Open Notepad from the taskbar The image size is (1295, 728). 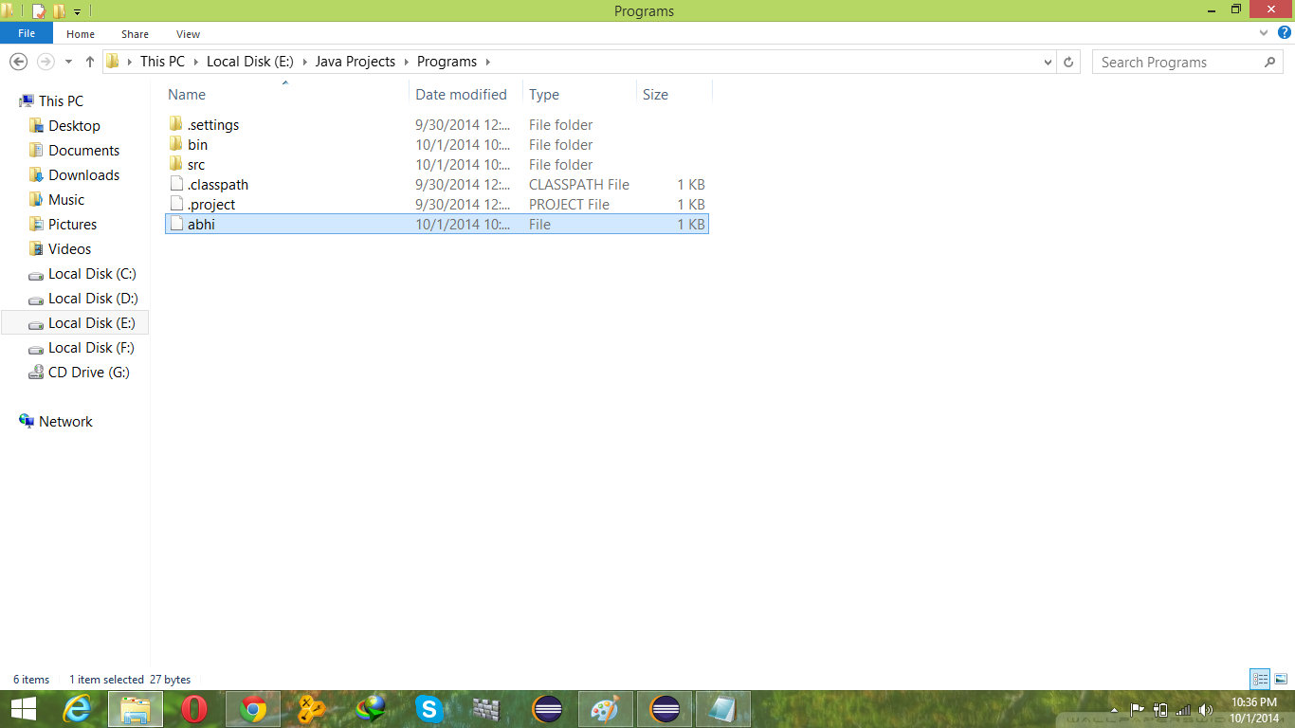pyautogui.click(x=723, y=708)
